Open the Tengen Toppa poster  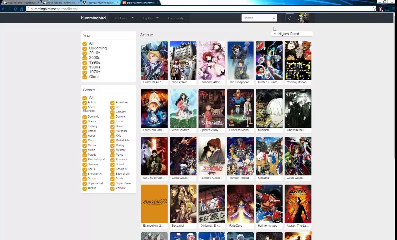(241, 156)
